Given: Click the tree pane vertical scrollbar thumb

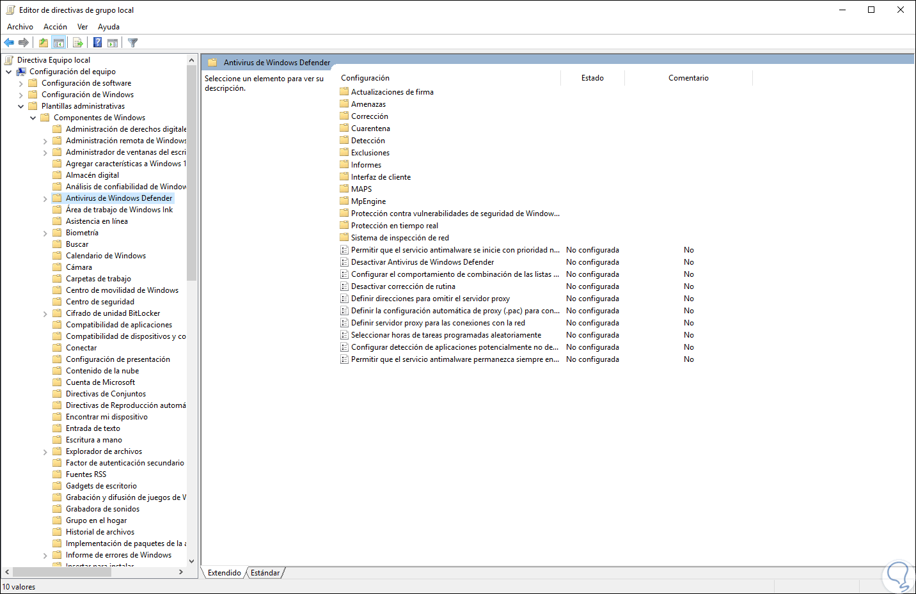Looking at the screenshot, I should (x=191, y=173).
